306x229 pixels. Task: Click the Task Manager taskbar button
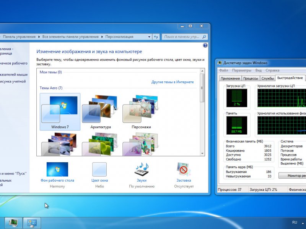(x=13, y=223)
